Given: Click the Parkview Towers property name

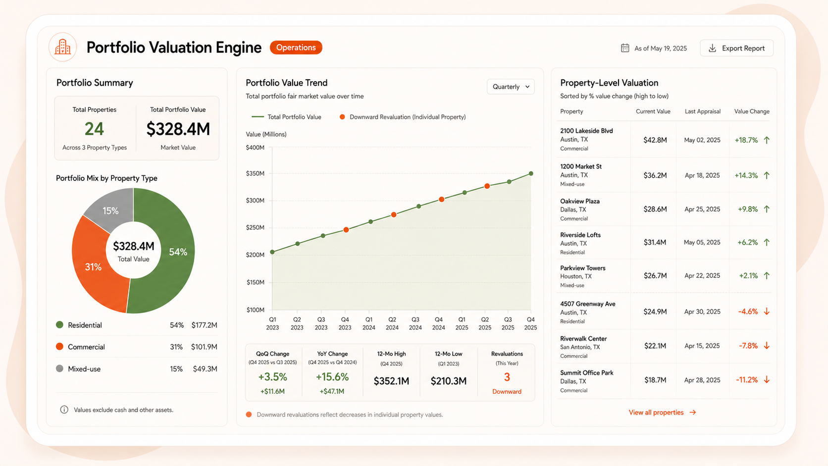Looking at the screenshot, I should pyautogui.click(x=583, y=268).
